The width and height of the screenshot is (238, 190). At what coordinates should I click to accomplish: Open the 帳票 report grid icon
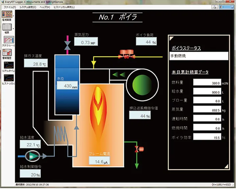7,27
